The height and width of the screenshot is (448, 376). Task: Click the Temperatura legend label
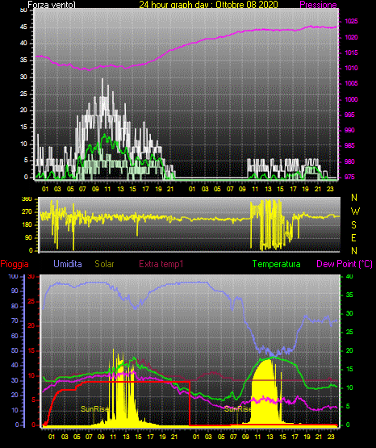click(277, 264)
